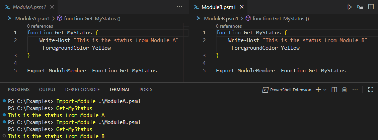
Task: Click PowerShell icon on ModuleA.psm1 tab
Action: click(8, 7)
